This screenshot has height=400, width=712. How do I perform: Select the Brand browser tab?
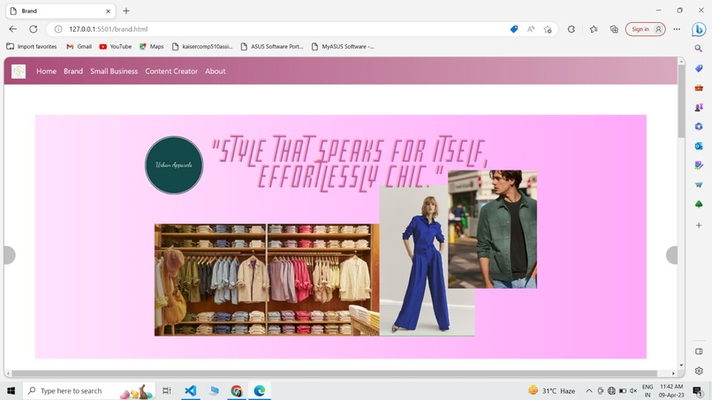(x=60, y=11)
